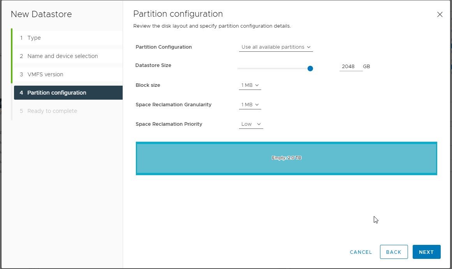
Task: Select the Name and device selection step
Action: (62, 56)
